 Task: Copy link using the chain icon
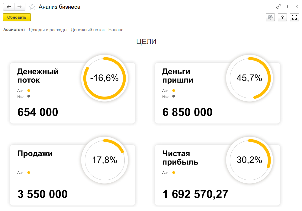(278, 7)
